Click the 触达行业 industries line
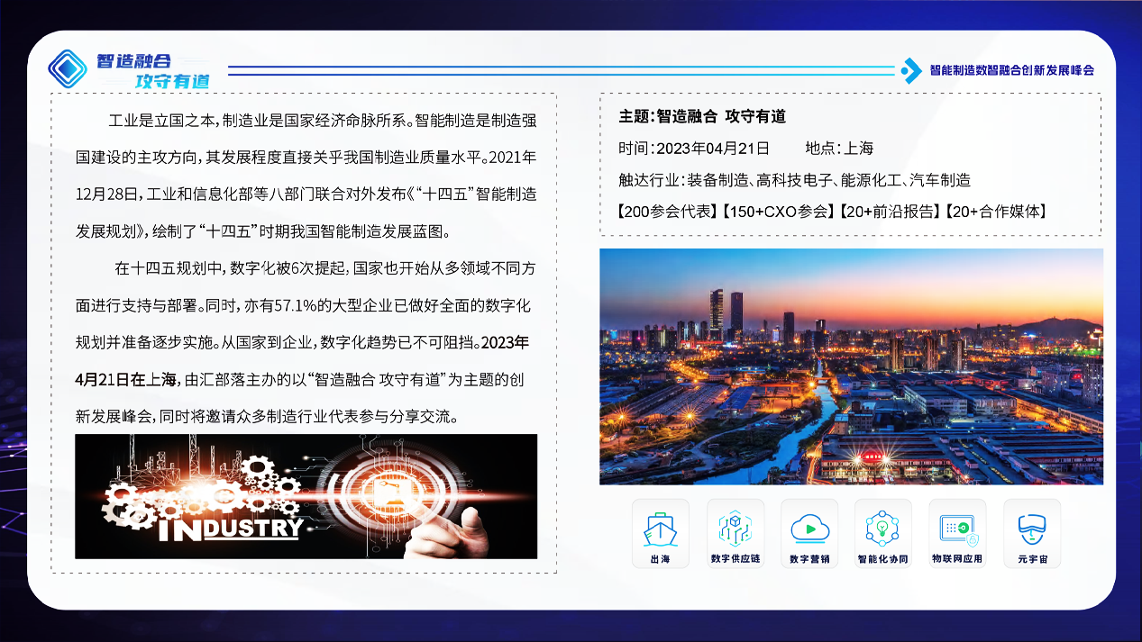This screenshot has width=1142, height=642. (x=794, y=180)
